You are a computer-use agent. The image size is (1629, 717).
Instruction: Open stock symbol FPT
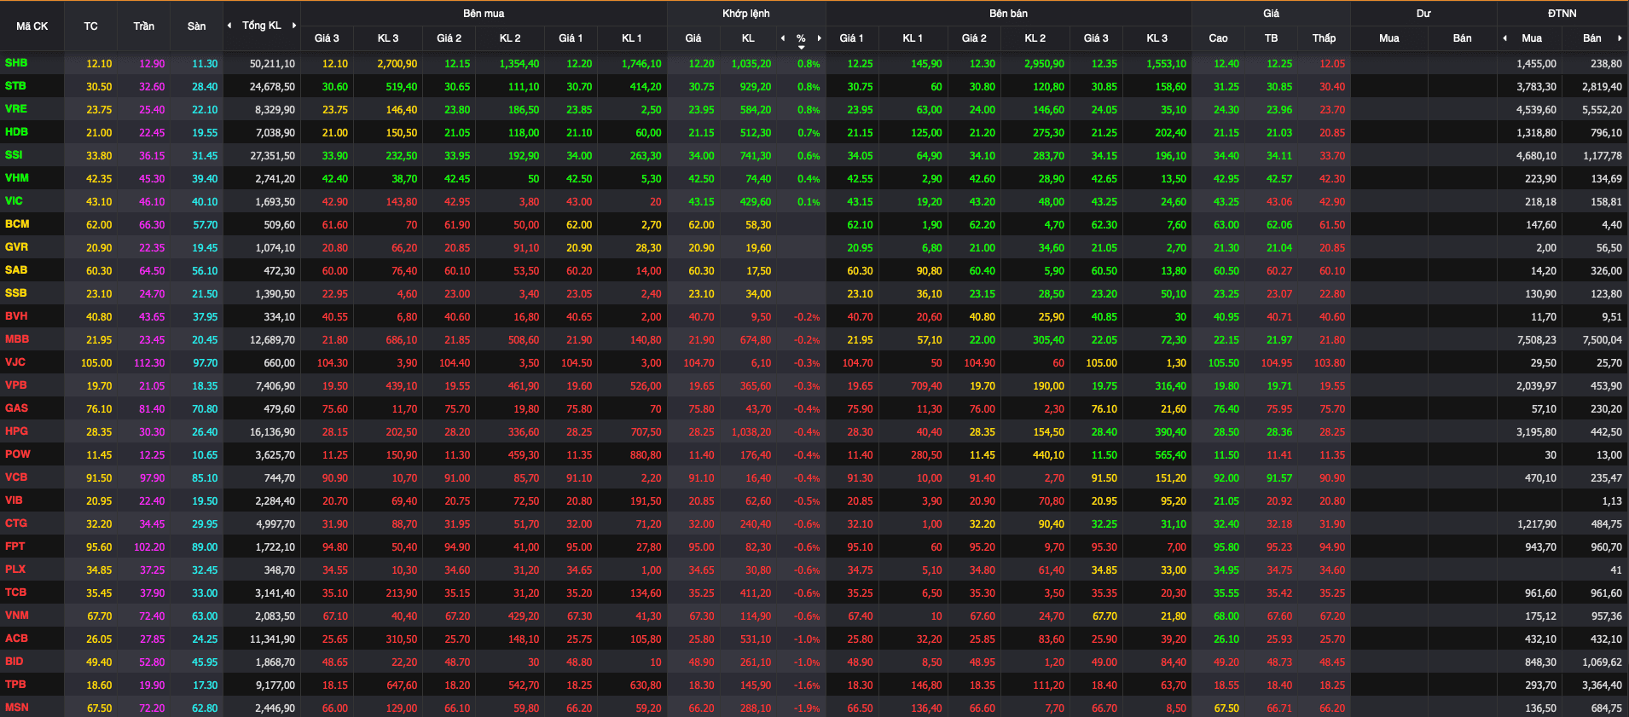click(x=14, y=546)
